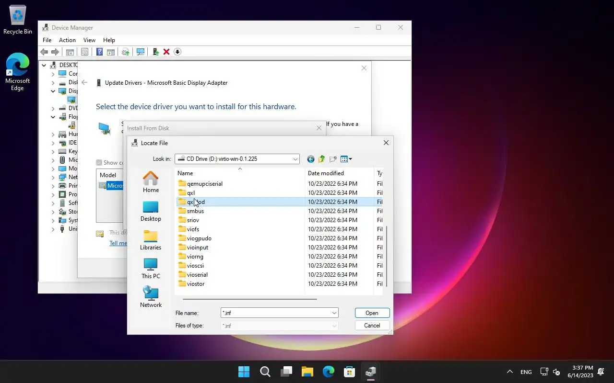The width and height of the screenshot is (614, 383).
Task: Select Desktop in the Locate File sidebar
Action: [151, 211]
